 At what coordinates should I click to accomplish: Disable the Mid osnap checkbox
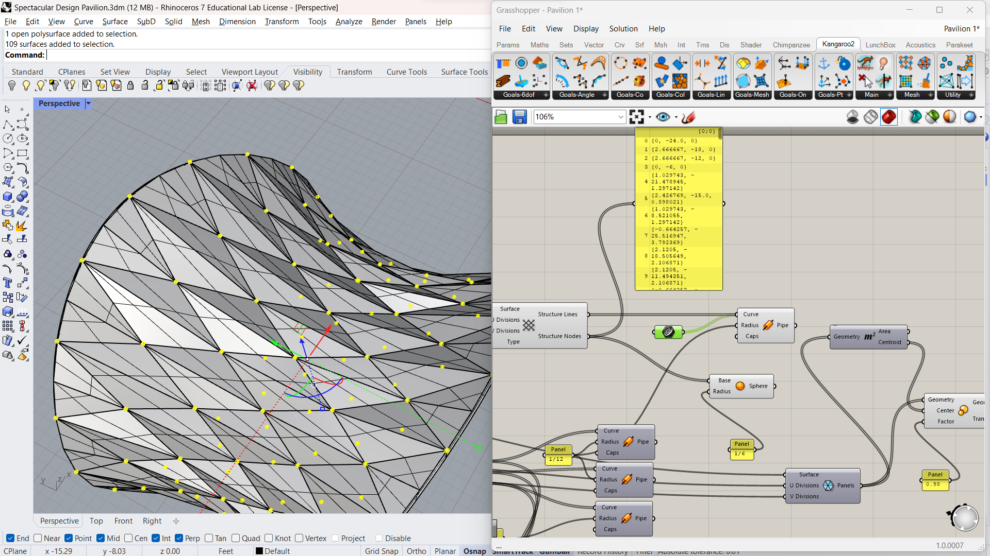coord(101,538)
